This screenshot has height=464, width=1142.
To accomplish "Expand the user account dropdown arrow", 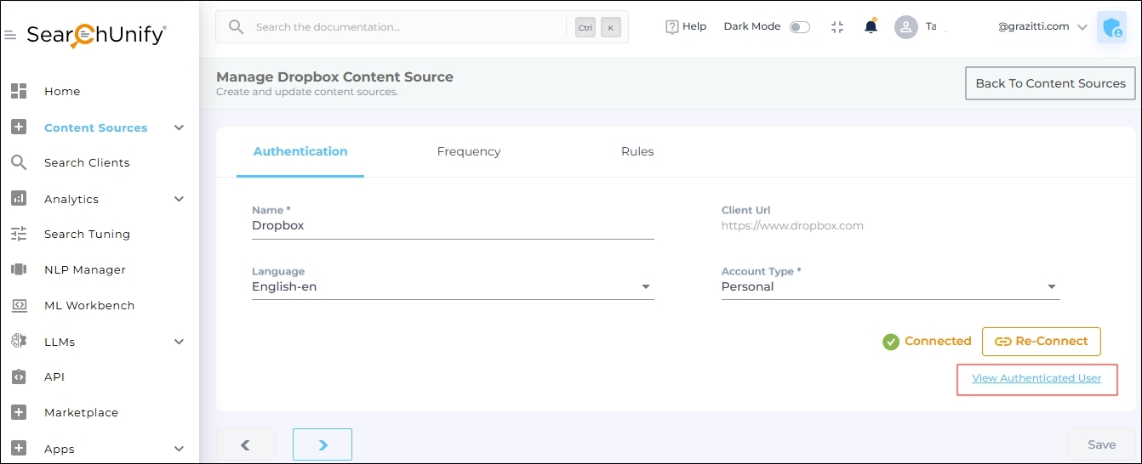I will coord(1082,27).
